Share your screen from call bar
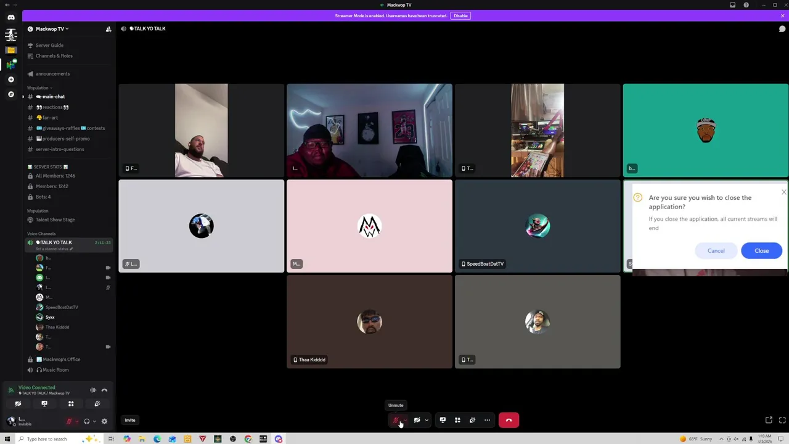The height and width of the screenshot is (444, 789). click(x=443, y=420)
